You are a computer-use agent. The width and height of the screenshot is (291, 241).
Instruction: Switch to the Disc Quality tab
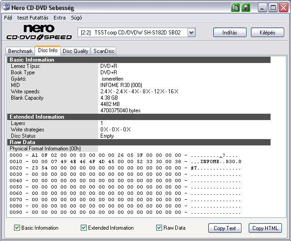click(75, 51)
